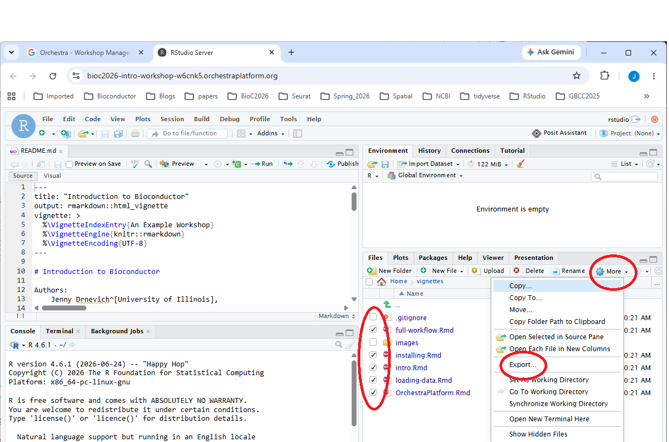Select Show Hidden Files menu entry
The width and height of the screenshot is (669, 442).
click(538, 434)
